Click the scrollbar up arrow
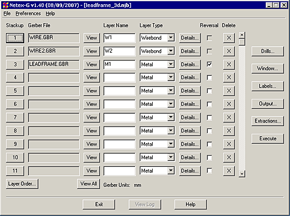This screenshot has height=216, width=290. (242, 35)
